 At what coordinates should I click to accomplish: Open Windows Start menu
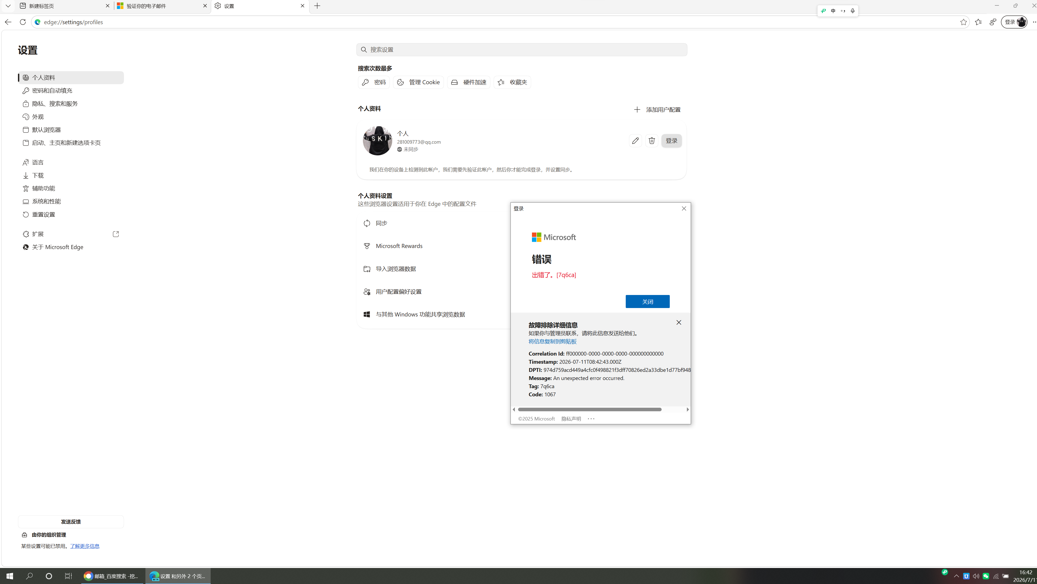coord(10,576)
